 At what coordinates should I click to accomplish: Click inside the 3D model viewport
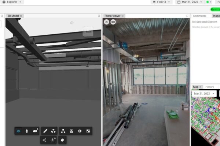(x=53, y=82)
